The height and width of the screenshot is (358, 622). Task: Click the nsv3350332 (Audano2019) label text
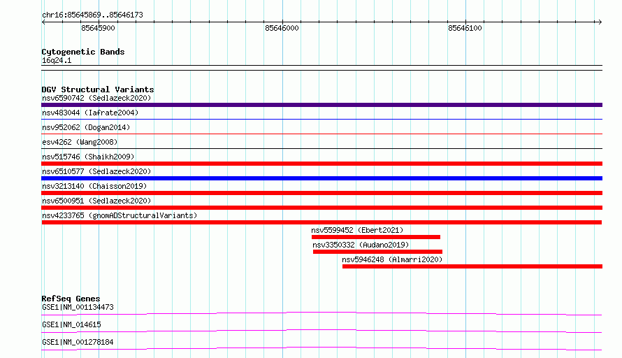point(361,245)
